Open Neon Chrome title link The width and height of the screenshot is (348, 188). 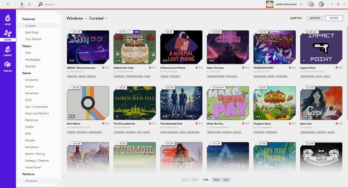click(215, 68)
